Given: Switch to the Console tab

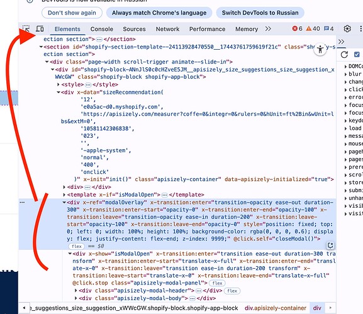Looking at the screenshot, I should click(102, 29).
